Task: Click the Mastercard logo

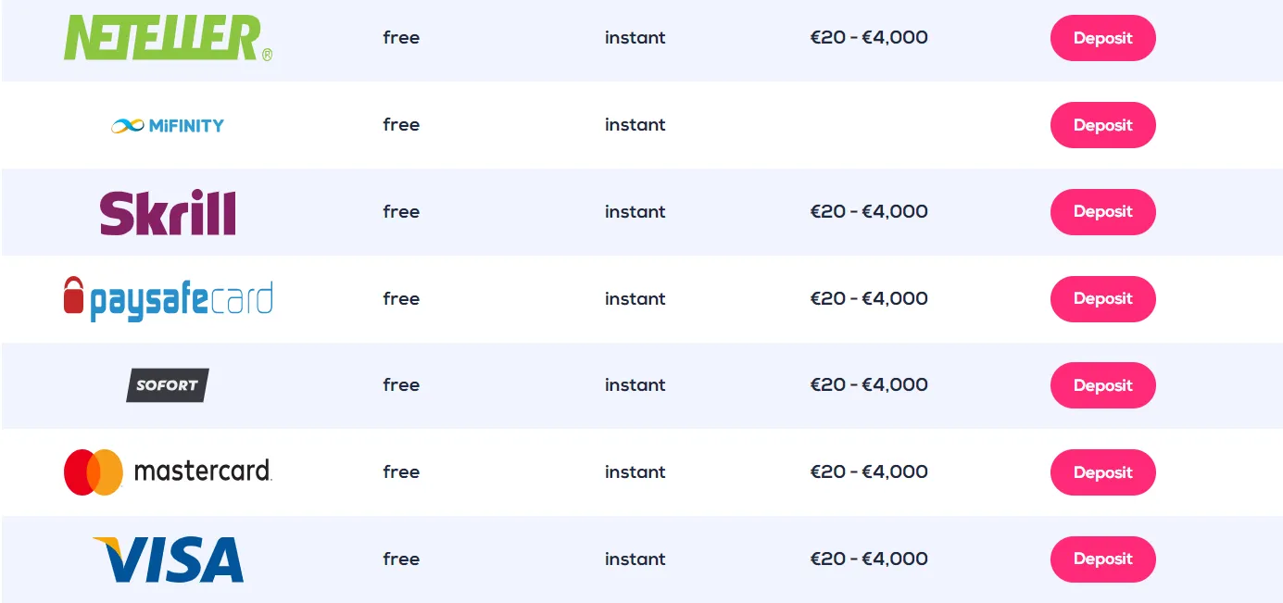Action: click(x=168, y=472)
